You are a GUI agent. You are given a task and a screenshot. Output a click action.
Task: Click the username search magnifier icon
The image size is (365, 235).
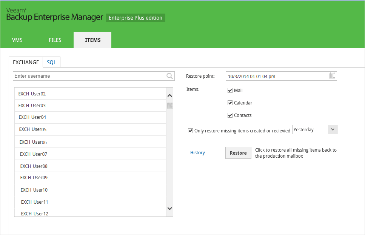(x=170, y=76)
